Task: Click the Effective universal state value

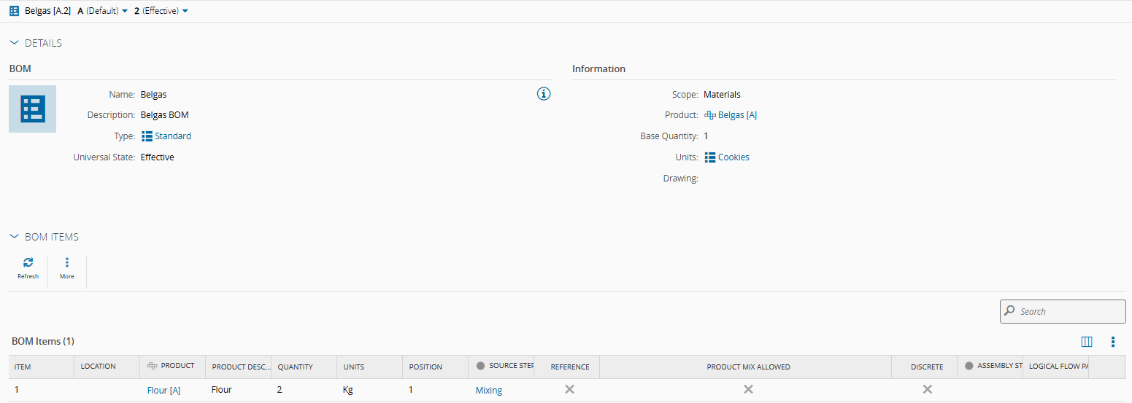Action: (x=158, y=157)
